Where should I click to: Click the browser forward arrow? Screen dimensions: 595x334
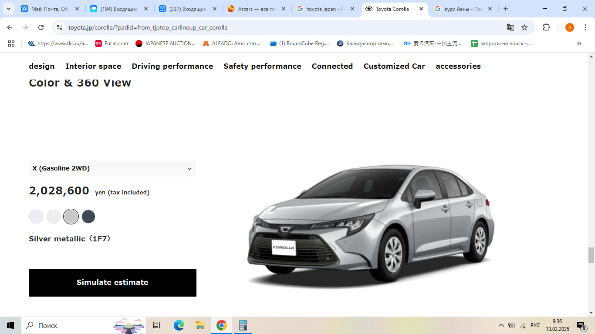(x=25, y=27)
